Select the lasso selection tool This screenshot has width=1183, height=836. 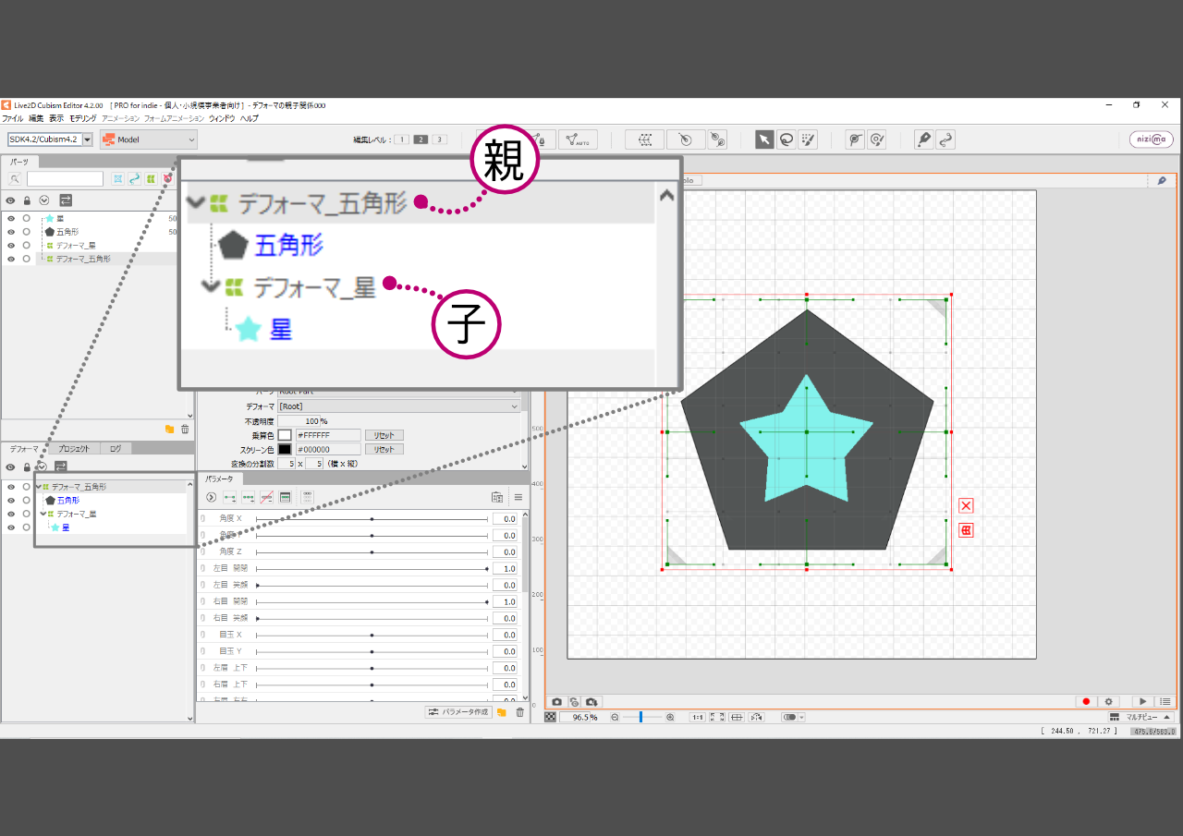(787, 139)
